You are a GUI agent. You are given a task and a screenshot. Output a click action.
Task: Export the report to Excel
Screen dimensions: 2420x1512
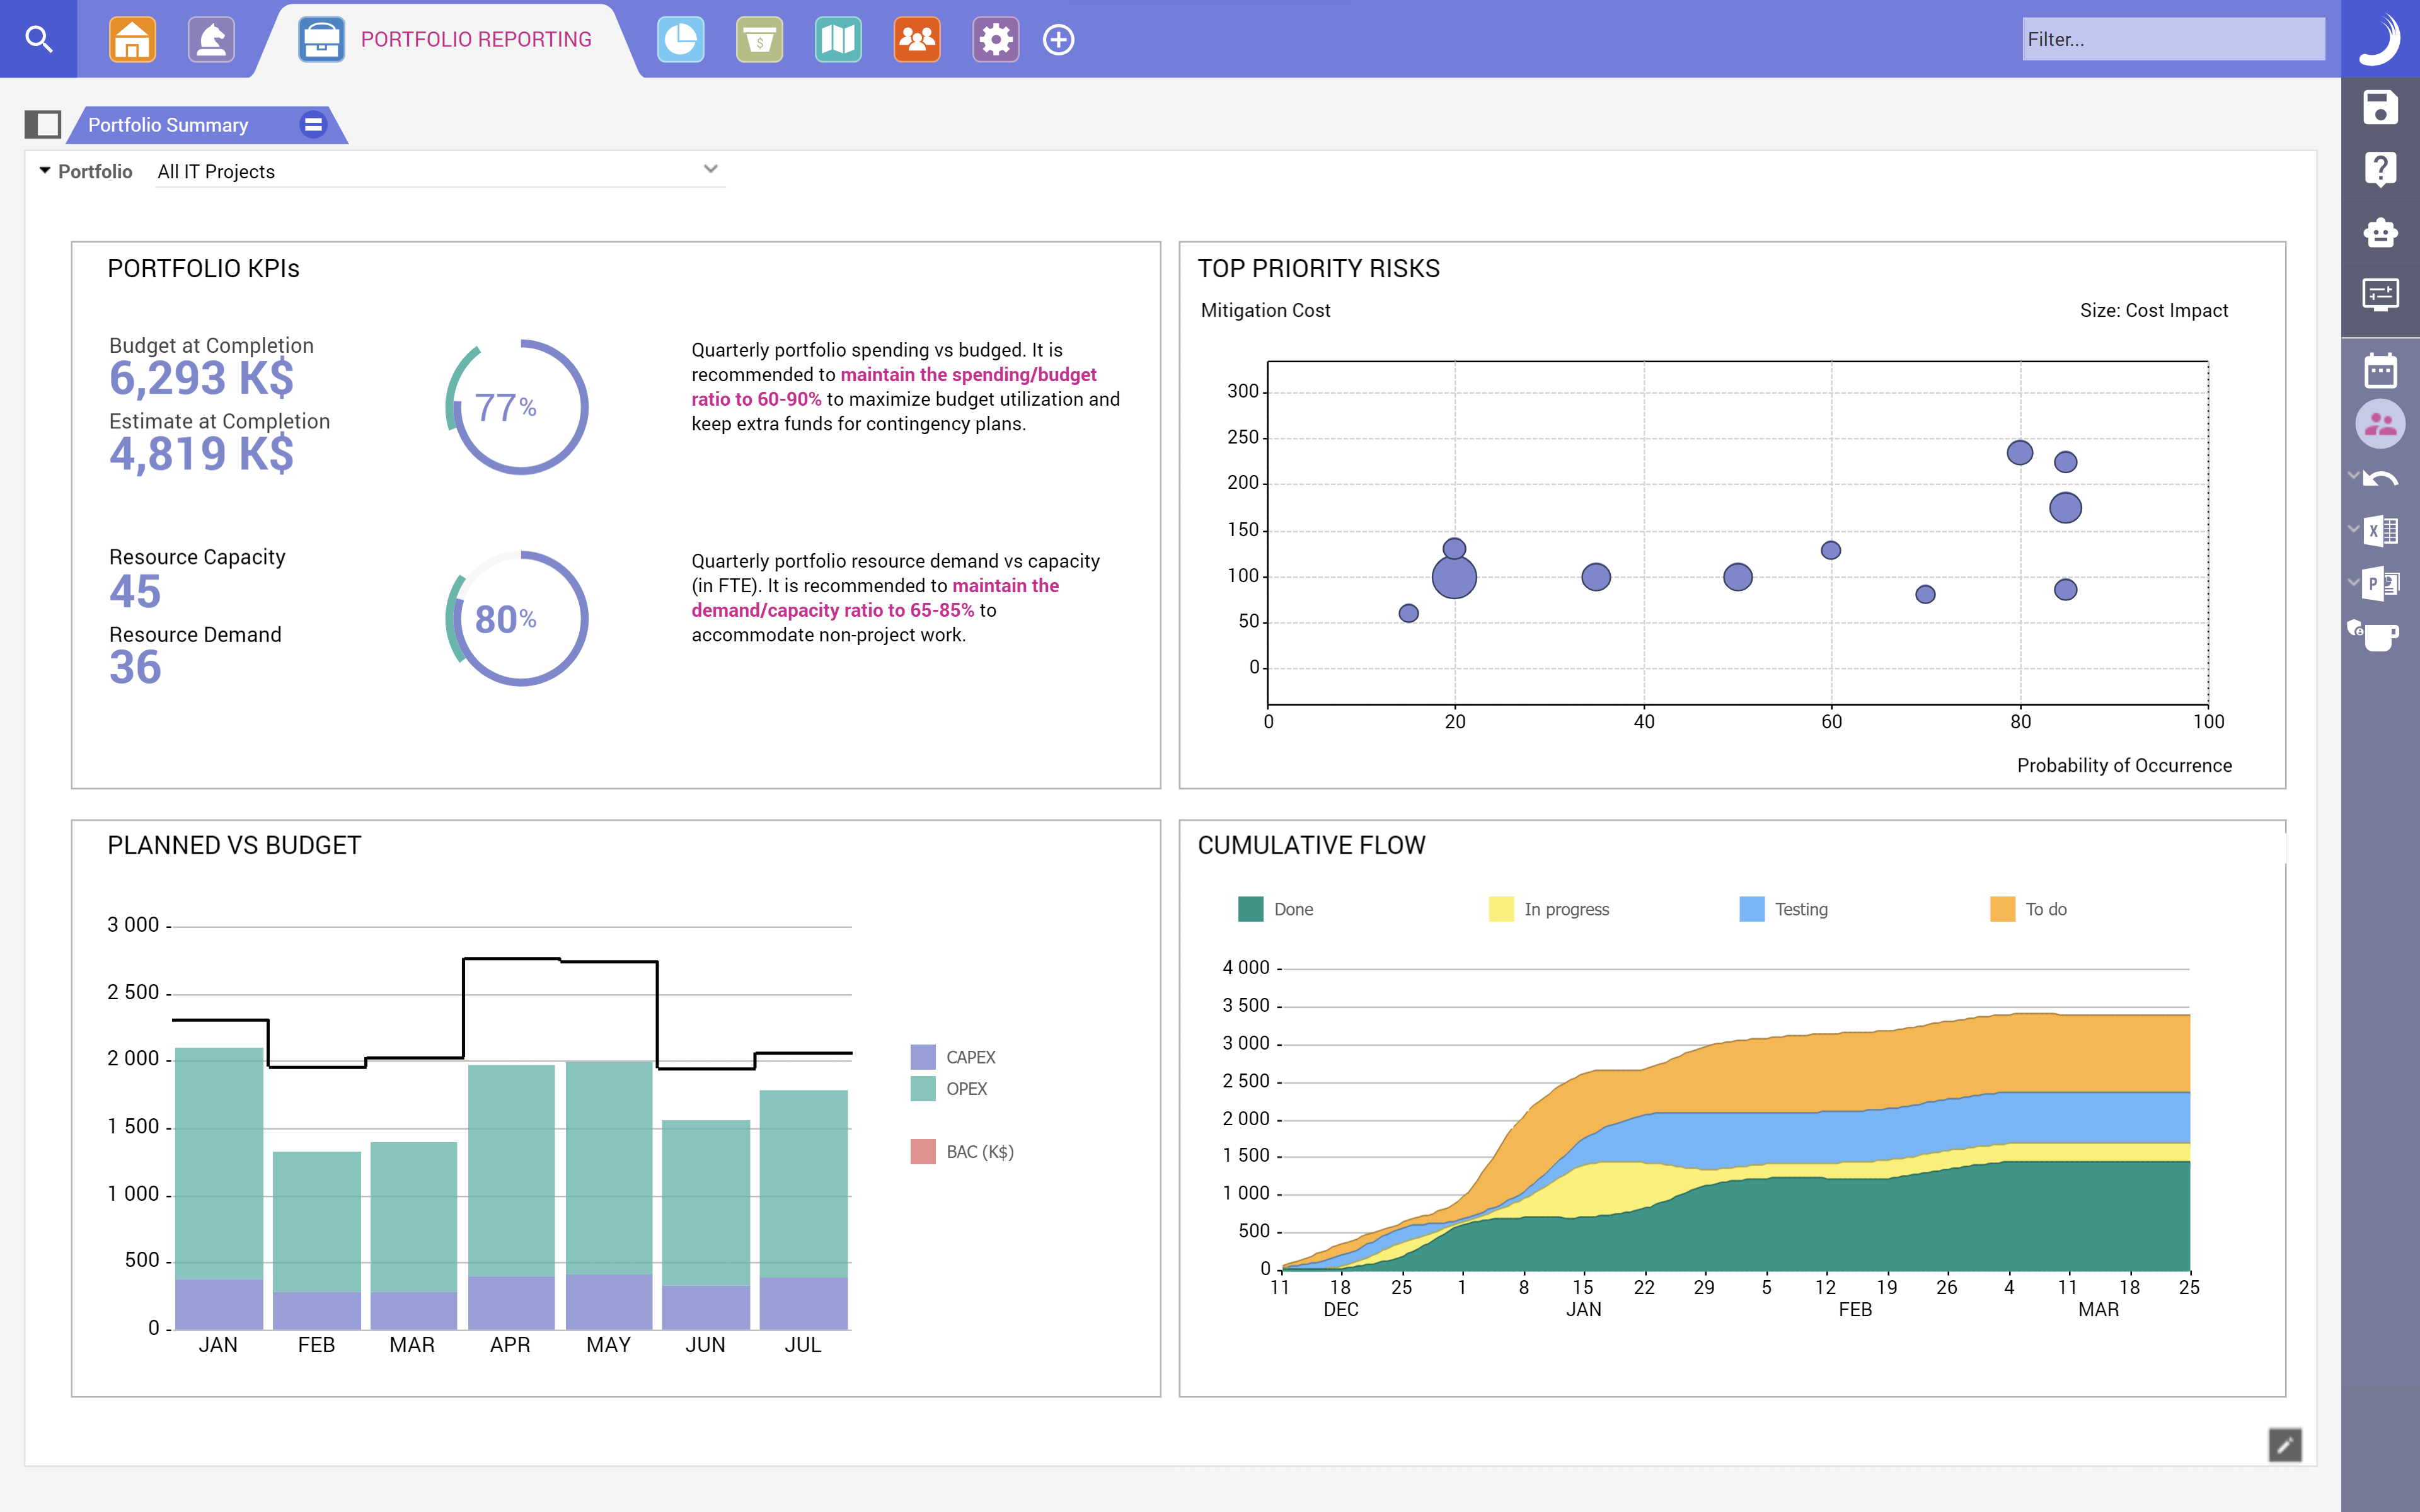(2381, 531)
